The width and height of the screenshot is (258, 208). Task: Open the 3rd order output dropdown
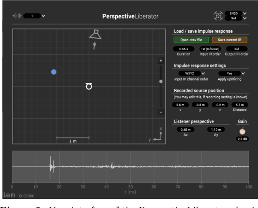coord(233,18)
